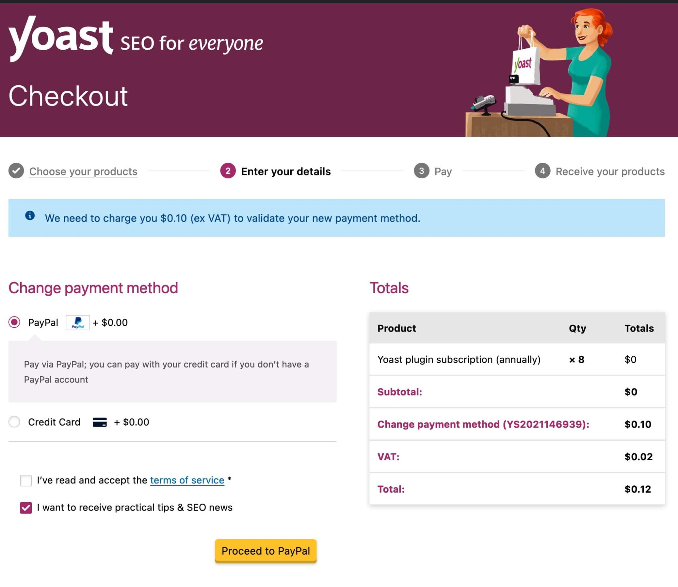Click the credit card icon beside Credit Card
This screenshot has width=678, height=587.
(100, 422)
